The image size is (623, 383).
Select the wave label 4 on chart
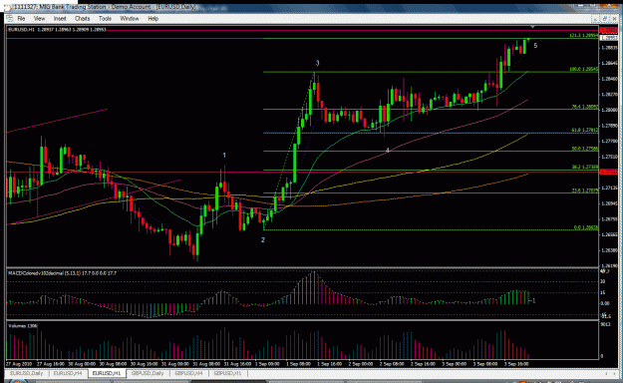388,150
